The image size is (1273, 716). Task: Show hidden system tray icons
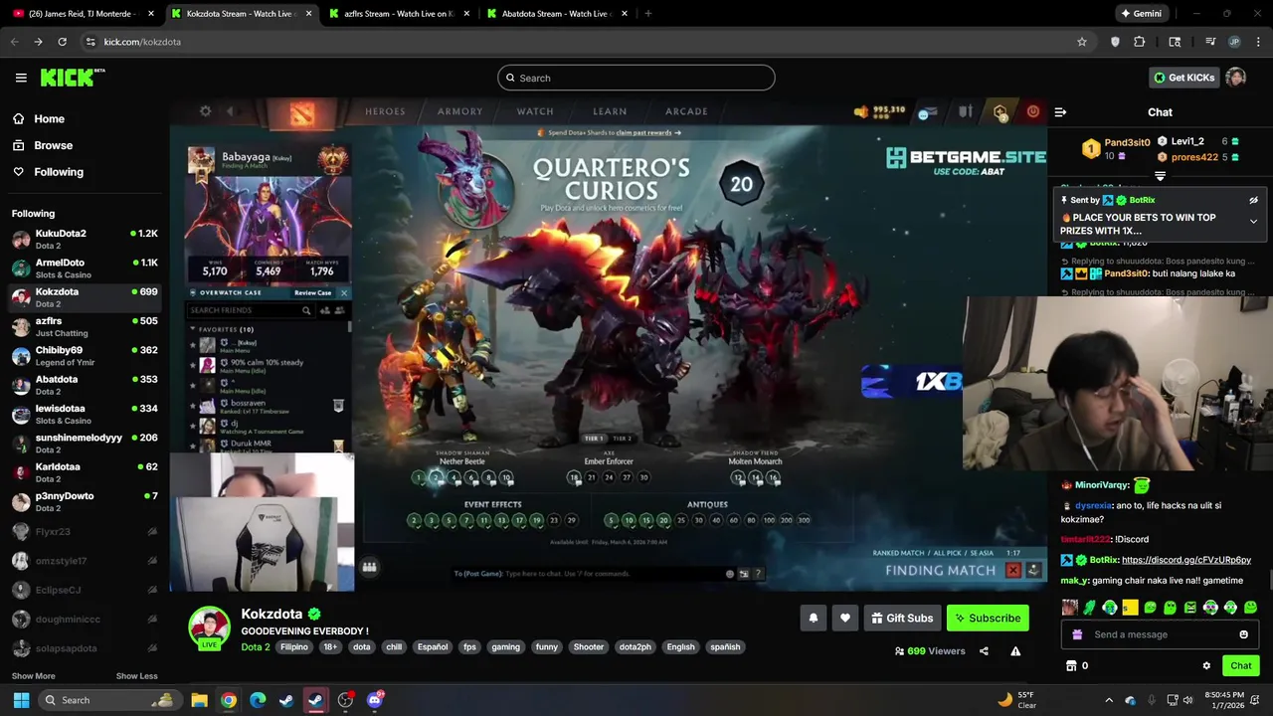(x=1109, y=700)
